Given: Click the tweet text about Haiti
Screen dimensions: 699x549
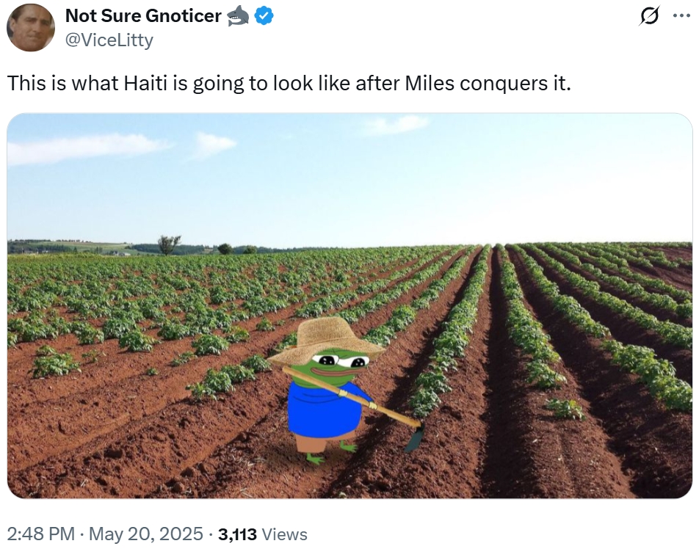Looking at the screenshot, I should pos(289,83).
